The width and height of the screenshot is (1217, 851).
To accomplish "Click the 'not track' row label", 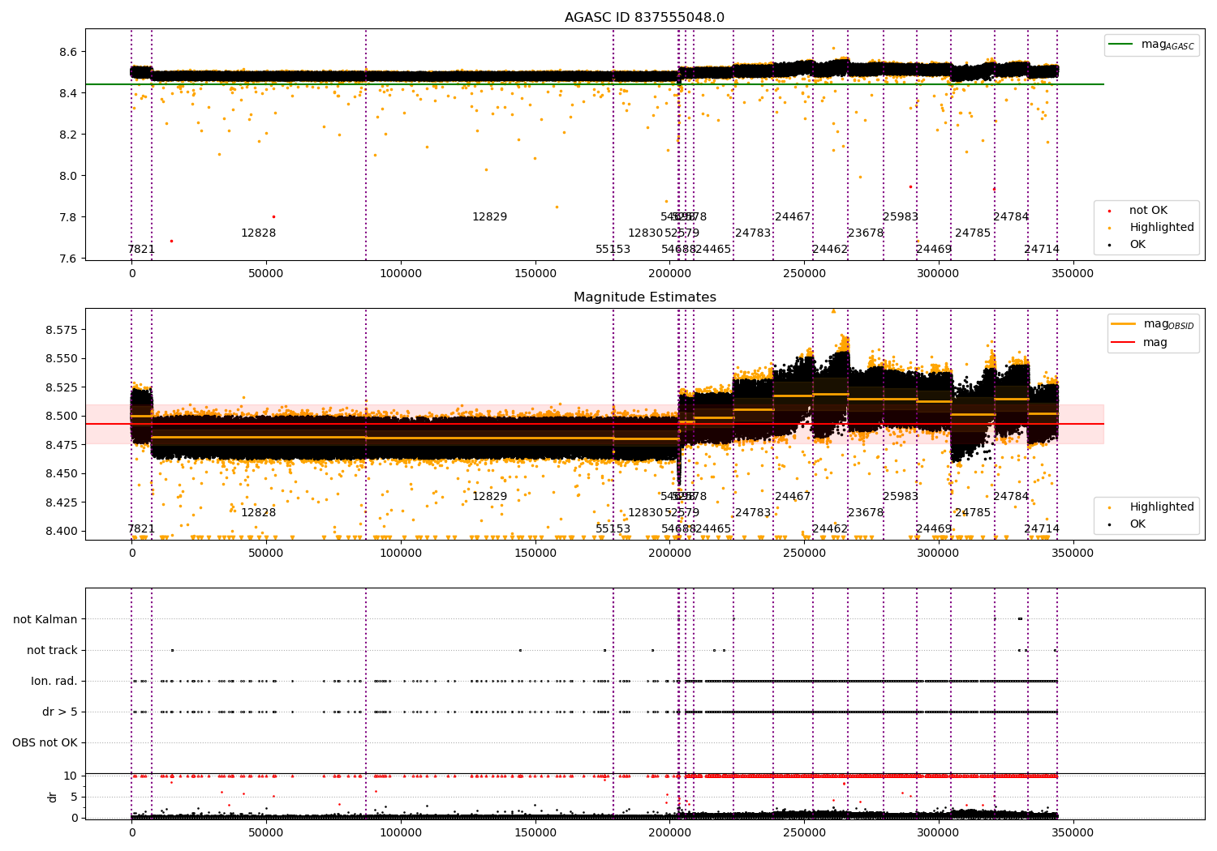I will click(52, 650).
